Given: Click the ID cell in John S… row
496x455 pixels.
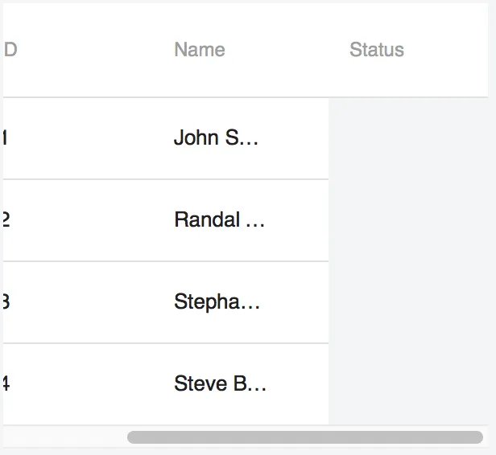Looking at the screenshot, I should [6, 138].
